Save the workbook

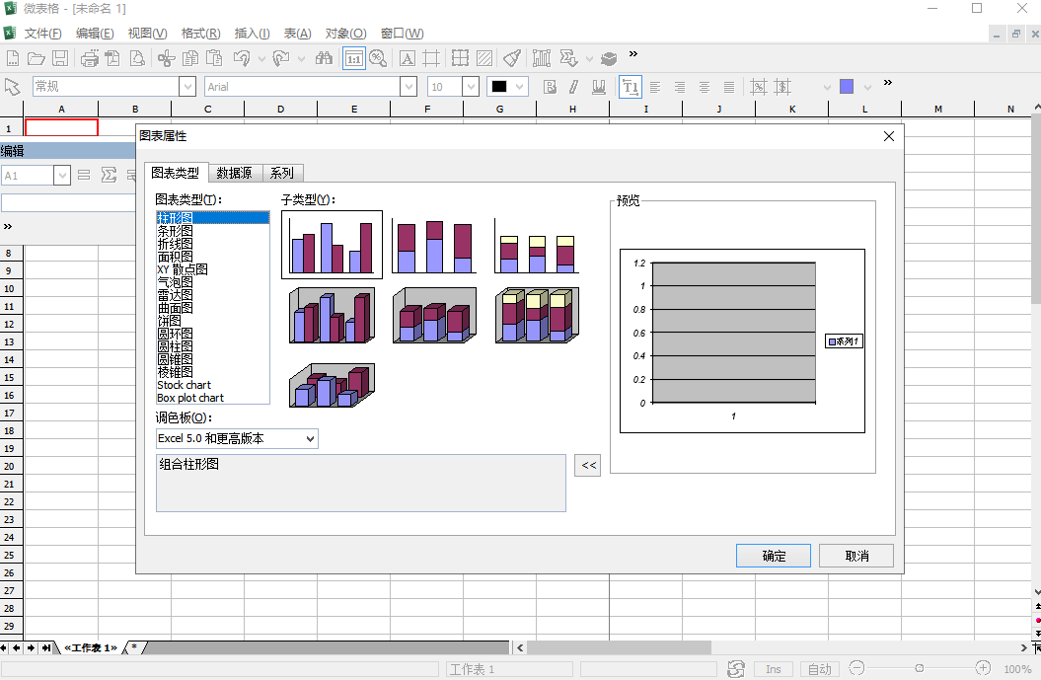coord(59,57)
